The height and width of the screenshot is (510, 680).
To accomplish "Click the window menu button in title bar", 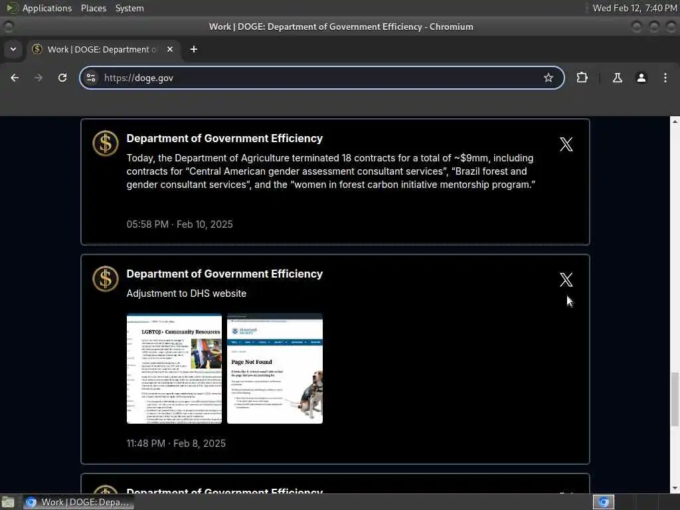I will coord(8,27).
